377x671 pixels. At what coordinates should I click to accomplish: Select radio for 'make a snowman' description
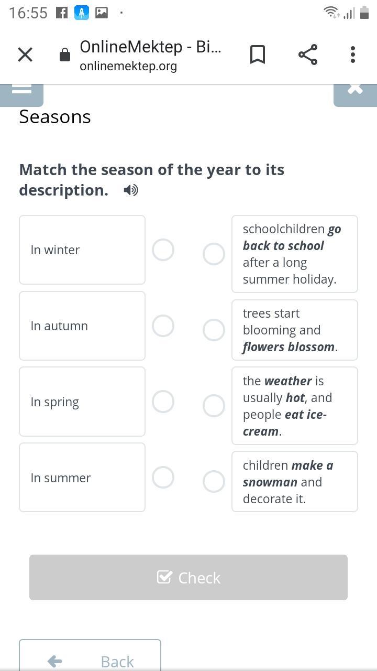coord(214,482)
